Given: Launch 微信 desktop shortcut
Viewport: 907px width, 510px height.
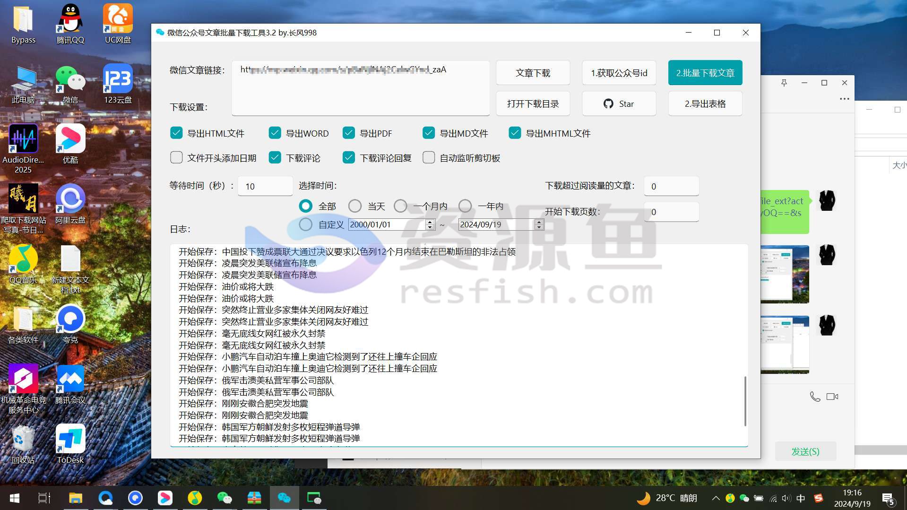Looking at the screenshot, I should (70, 86).
